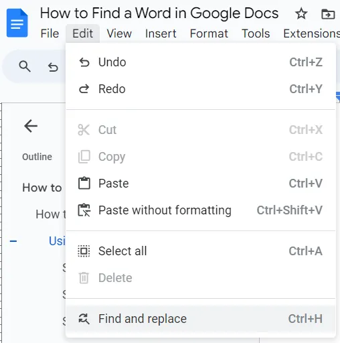The height and width of the screenshot is (343, 340).
Task: Open the File menu
Action: point(50,33)
